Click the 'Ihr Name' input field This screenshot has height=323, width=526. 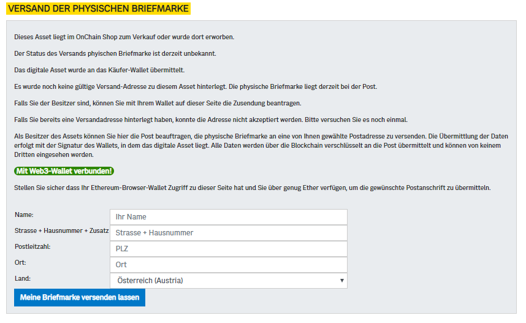pos(229,217)
